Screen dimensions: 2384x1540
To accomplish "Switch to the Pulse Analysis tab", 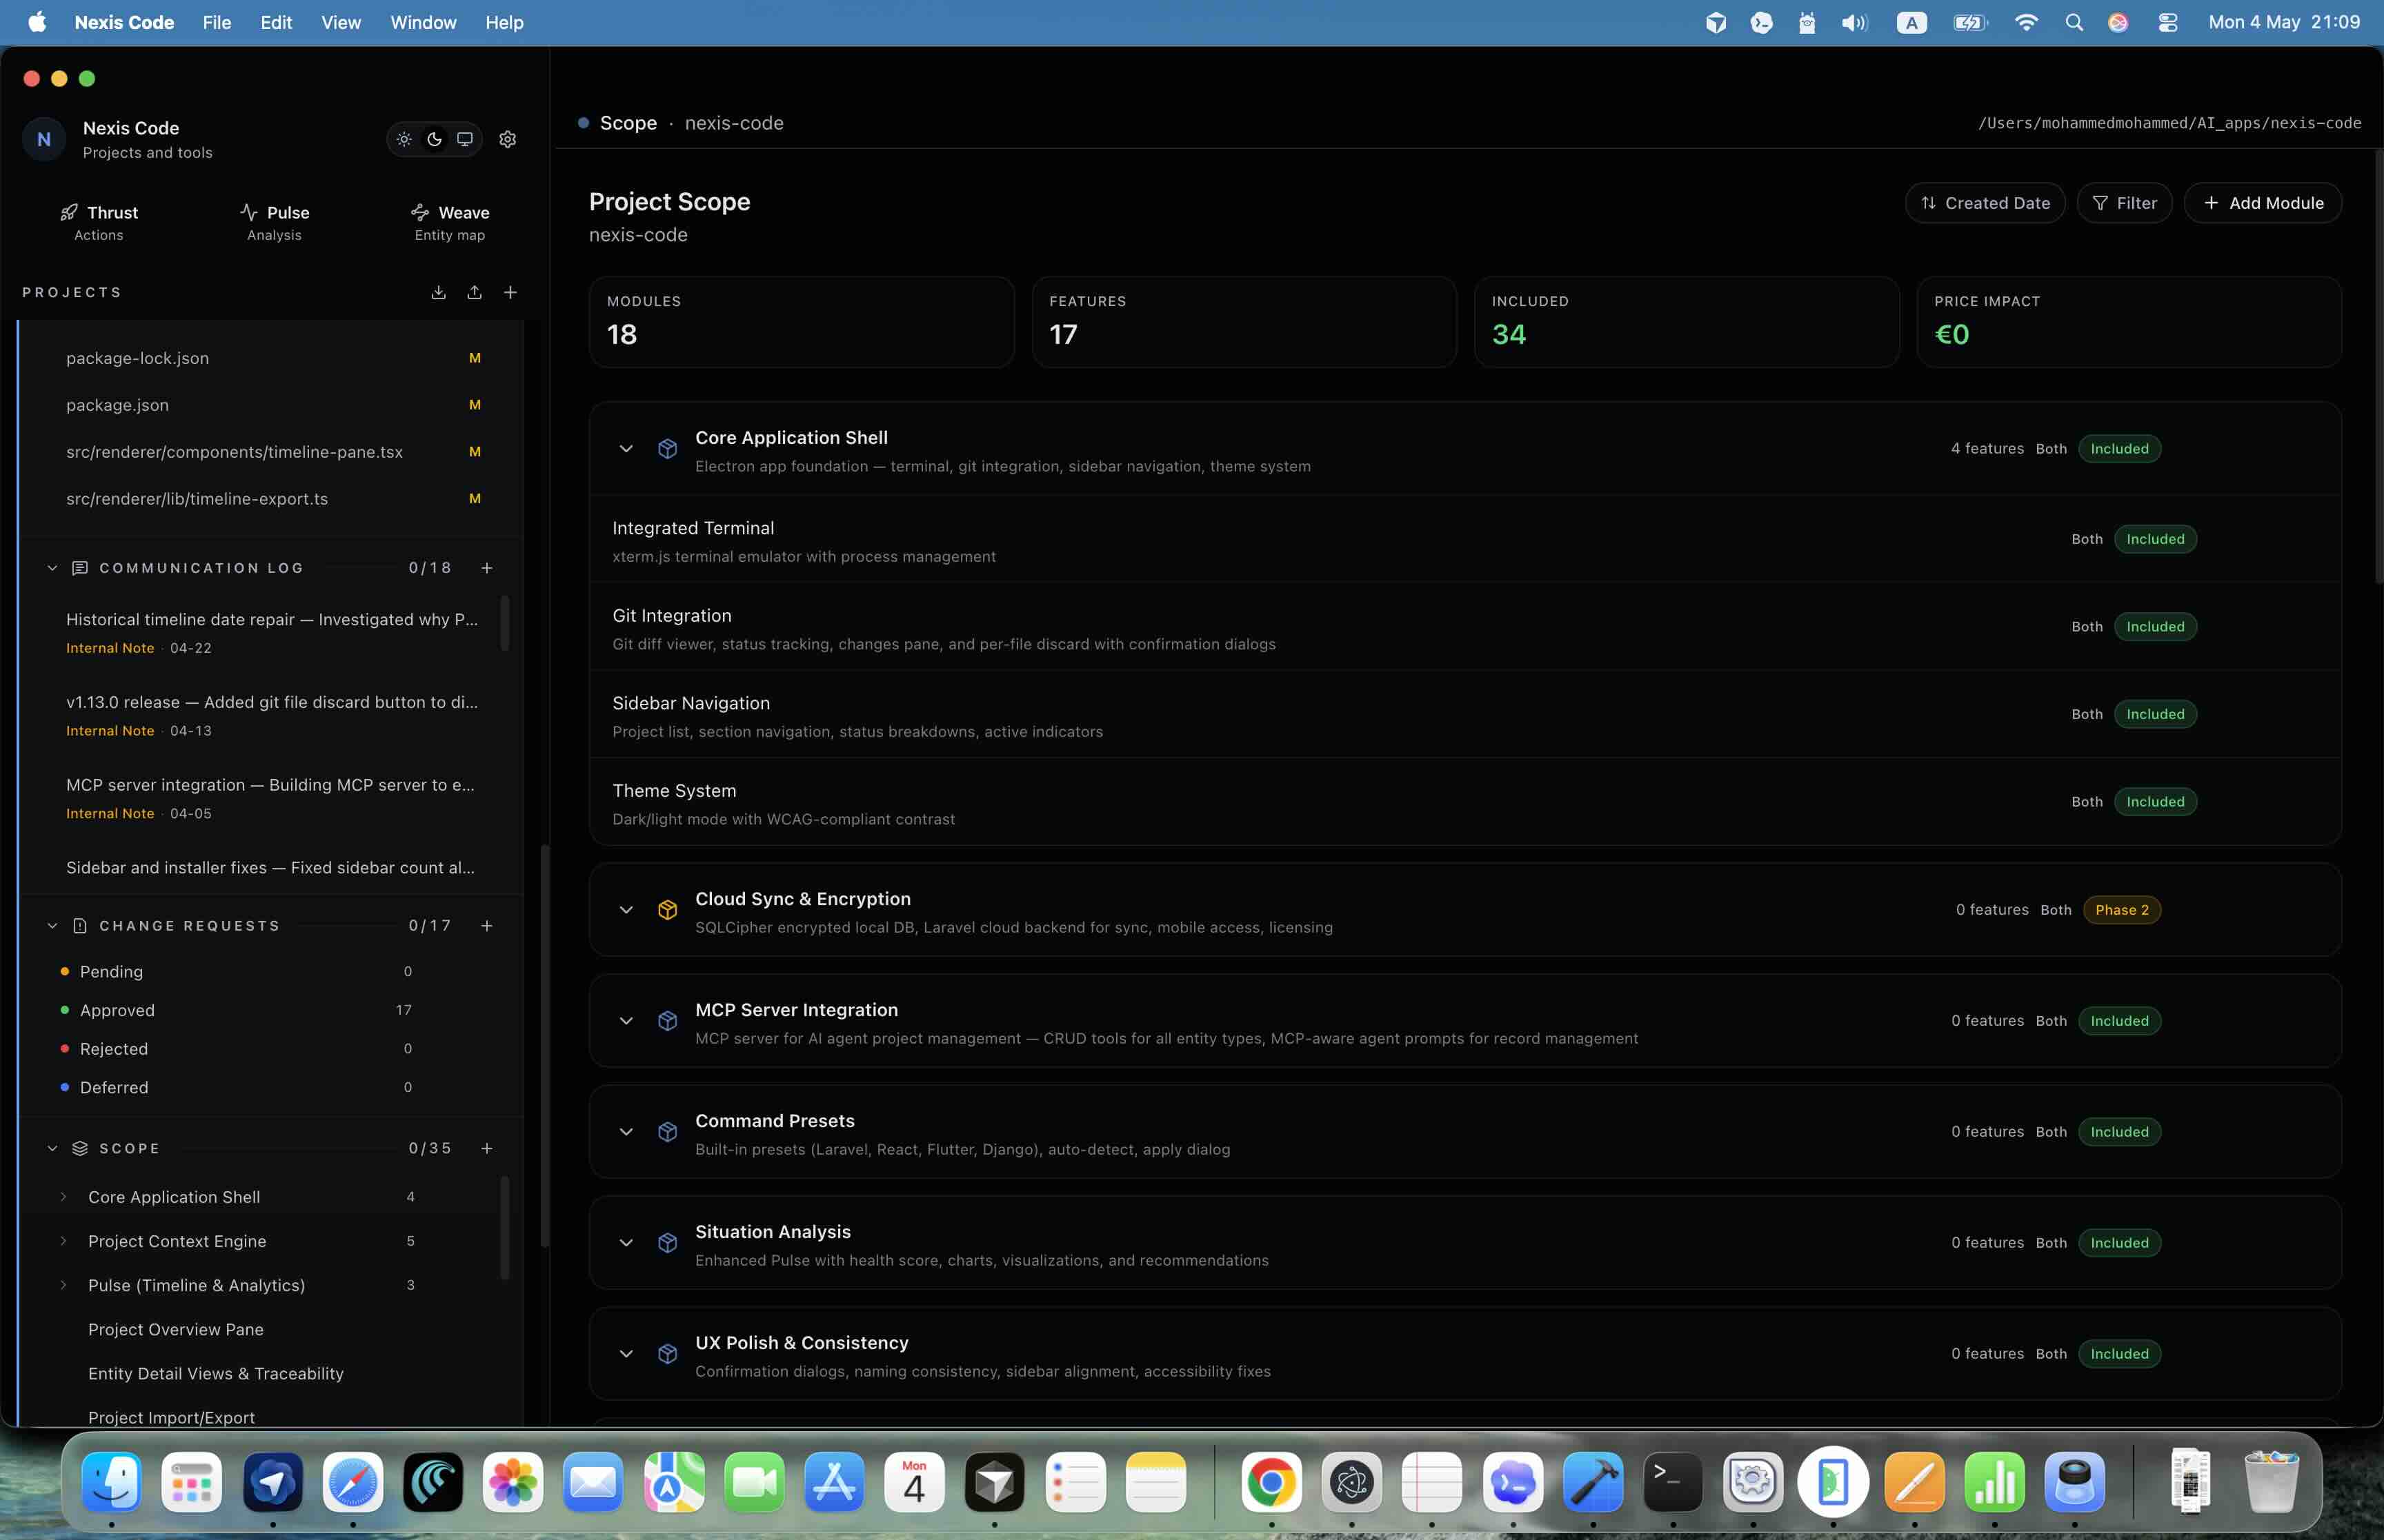I will 274,223.
